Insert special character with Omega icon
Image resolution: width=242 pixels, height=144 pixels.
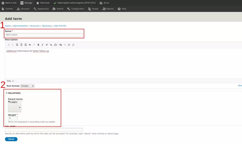pyautogui.click(x=55, y=45)
